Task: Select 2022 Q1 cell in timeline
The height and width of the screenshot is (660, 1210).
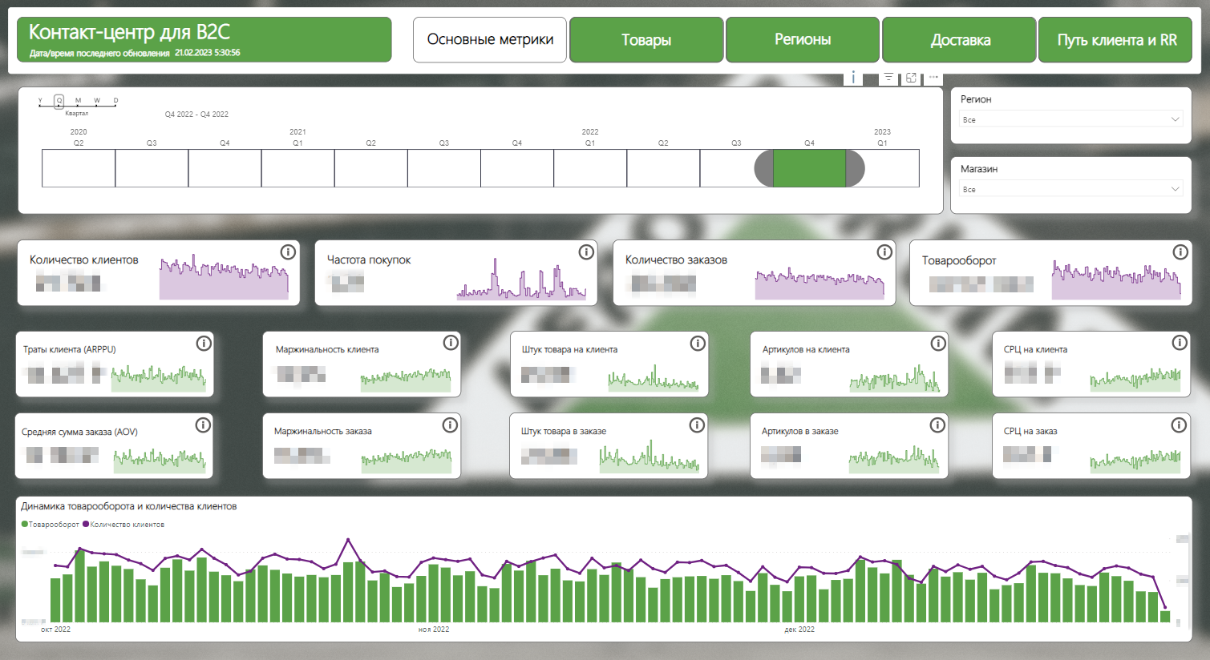Action: (x=590, y=168)
